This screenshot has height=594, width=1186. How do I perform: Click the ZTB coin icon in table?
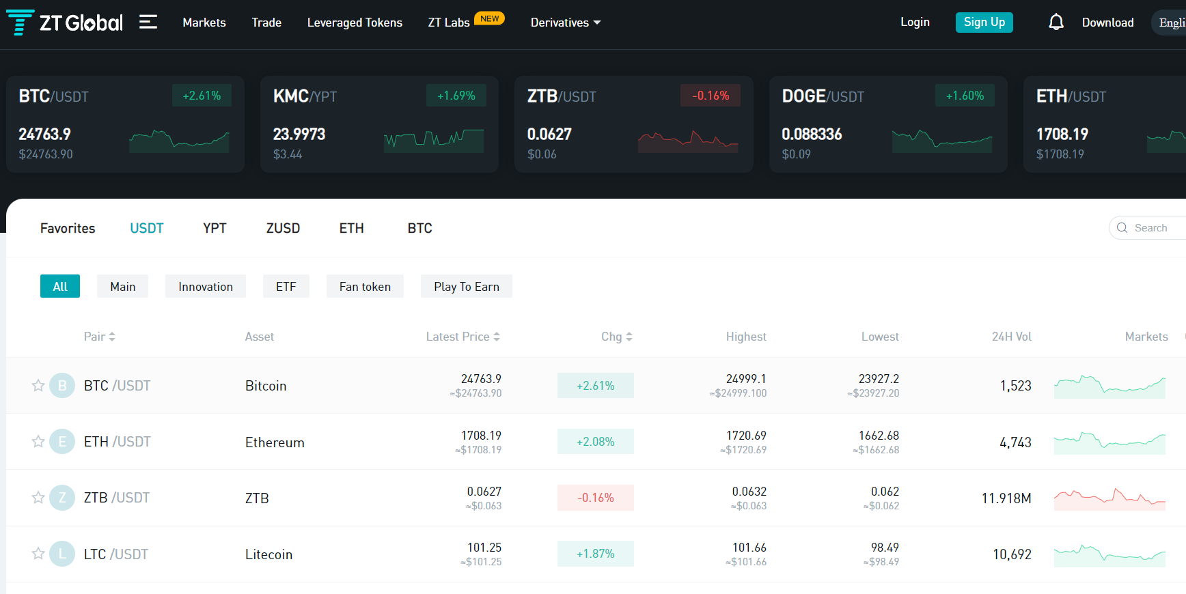click(x=62, y=498)
